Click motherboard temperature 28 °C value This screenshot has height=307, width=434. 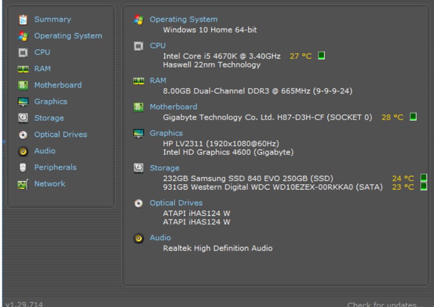tap(392, 117)
